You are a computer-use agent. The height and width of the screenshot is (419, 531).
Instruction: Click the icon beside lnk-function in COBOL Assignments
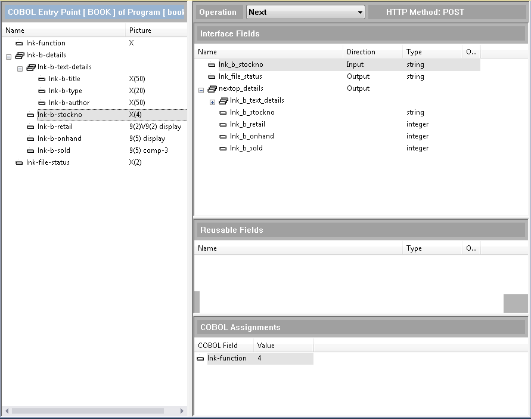click(200, 358)
